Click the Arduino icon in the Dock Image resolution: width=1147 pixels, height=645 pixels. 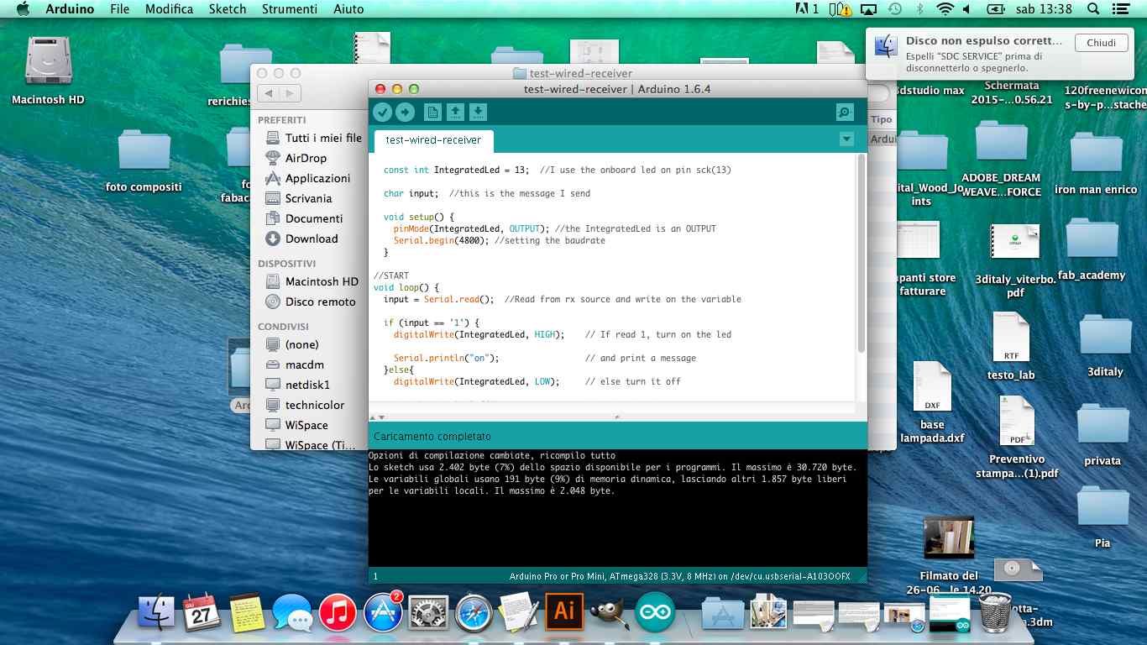tap(655, 614)
